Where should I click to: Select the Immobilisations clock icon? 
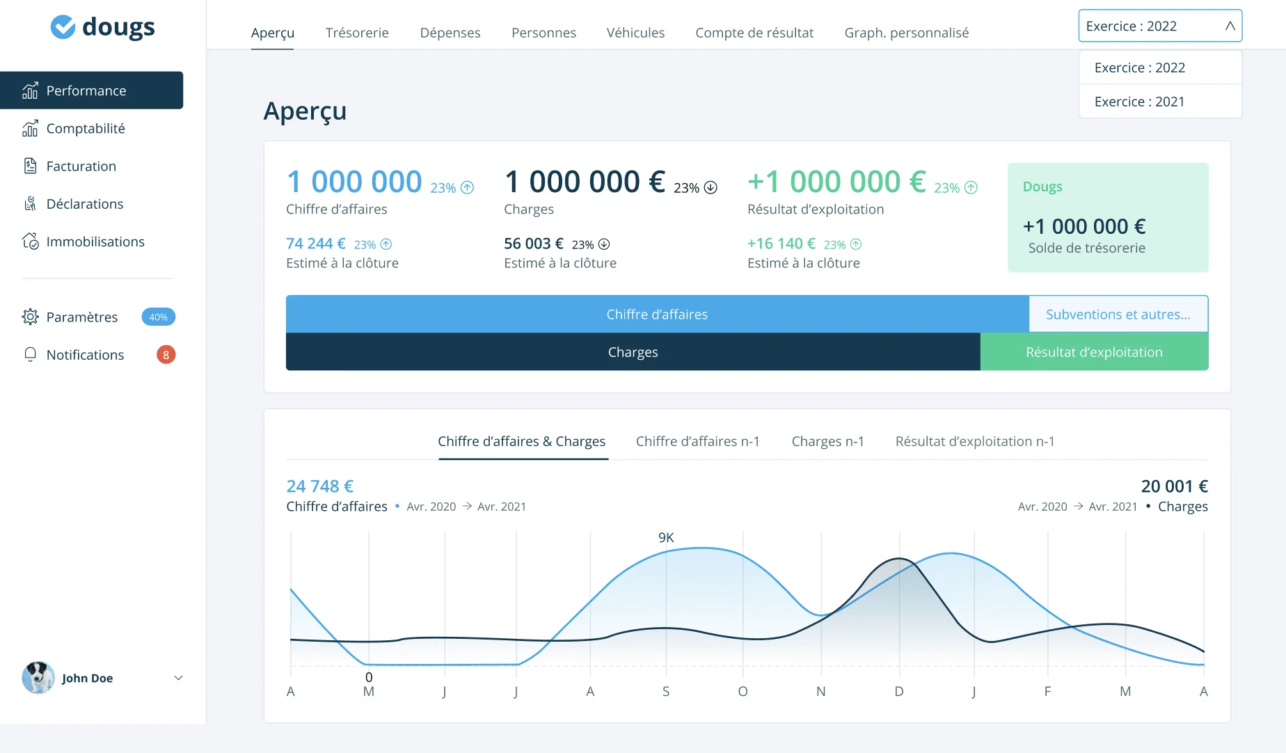point(30,241)
